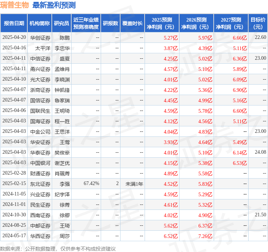Click researcher name 樊俊豪
Viewport: 268px width, 252px height.
62,152
